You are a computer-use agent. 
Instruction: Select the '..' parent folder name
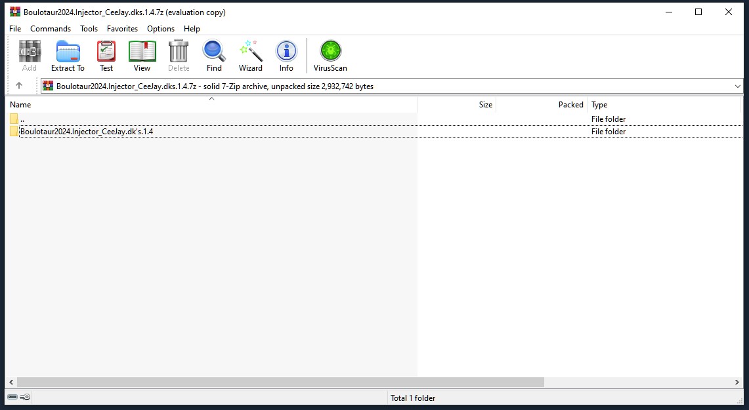point(22,119)
